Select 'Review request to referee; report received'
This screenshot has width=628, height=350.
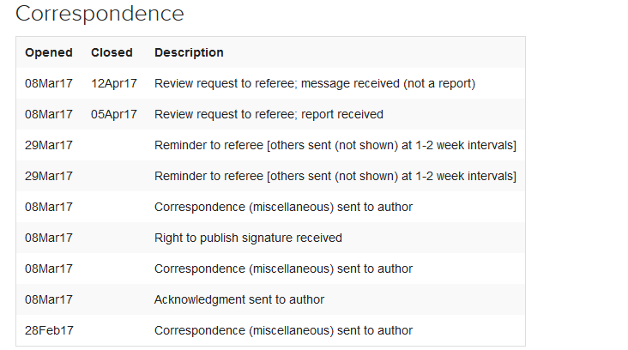(269, 114)
